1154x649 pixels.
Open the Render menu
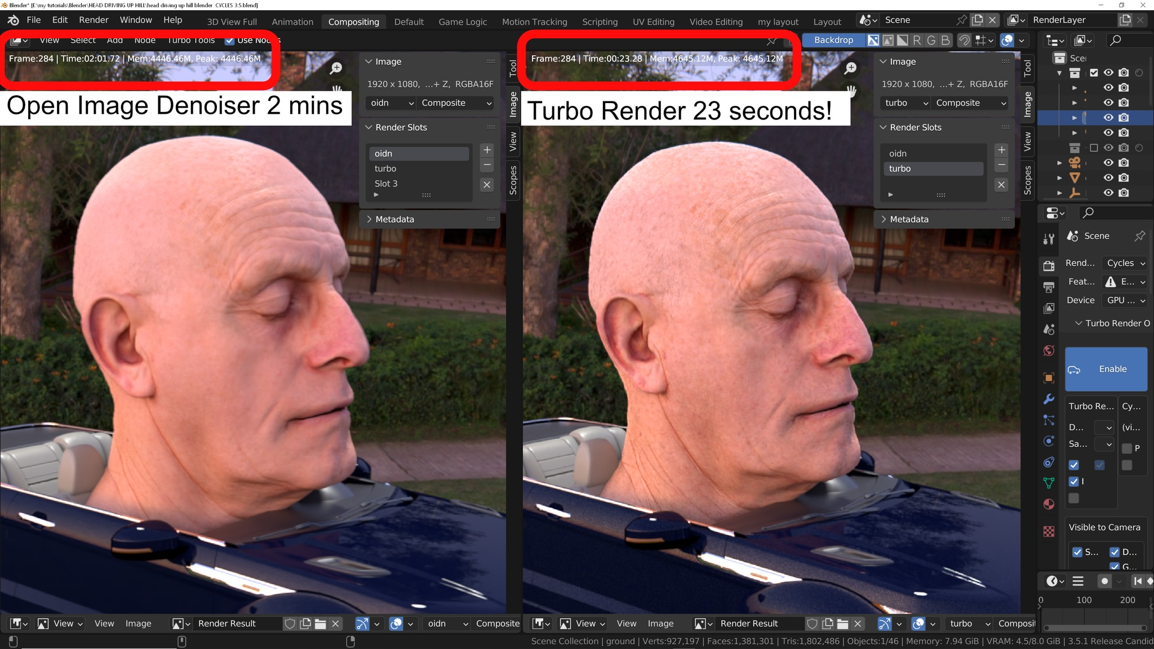pos(94,20)
